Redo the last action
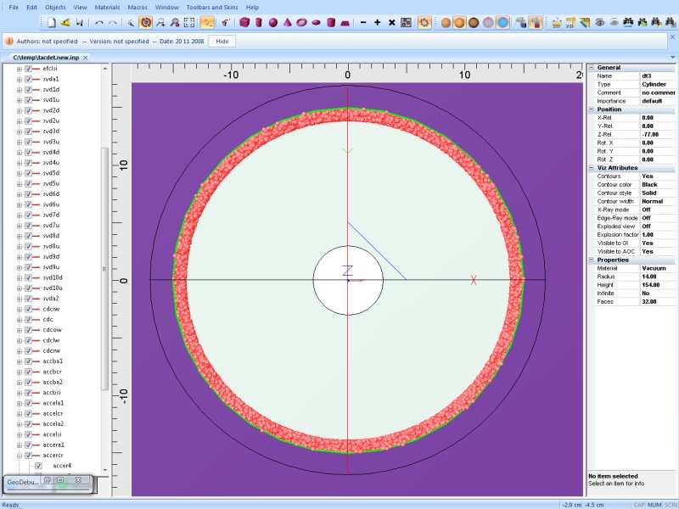Viewport: 679px width, 509px height. point(113,23)
